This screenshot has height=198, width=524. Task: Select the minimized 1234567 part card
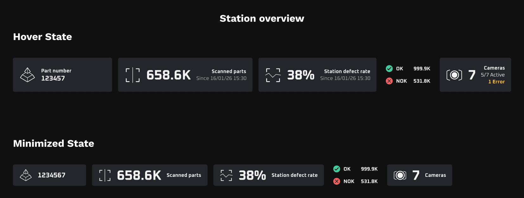(49, 175)
